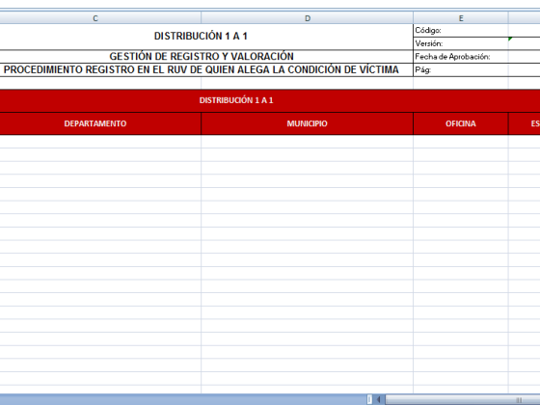Select the Pág: cell
540x405 pixels.
point(461,69)
